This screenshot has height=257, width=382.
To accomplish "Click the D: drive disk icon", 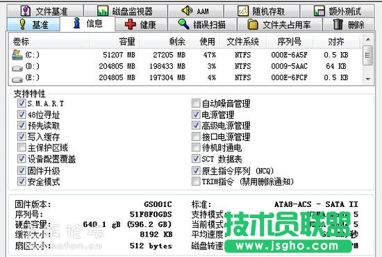I will 17,68.
